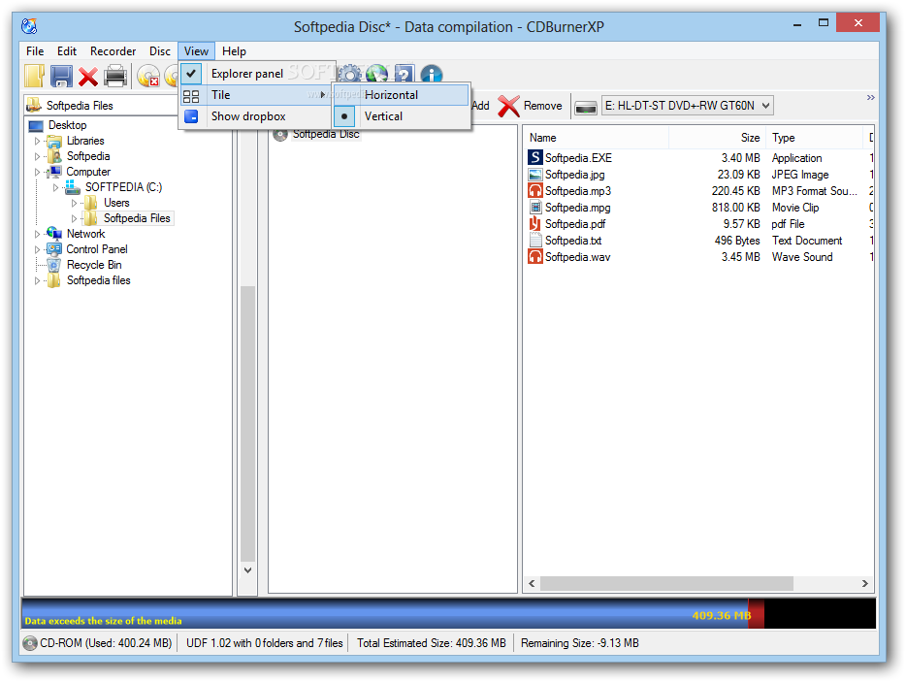Open the Tile submenu entry

point(255,95)
